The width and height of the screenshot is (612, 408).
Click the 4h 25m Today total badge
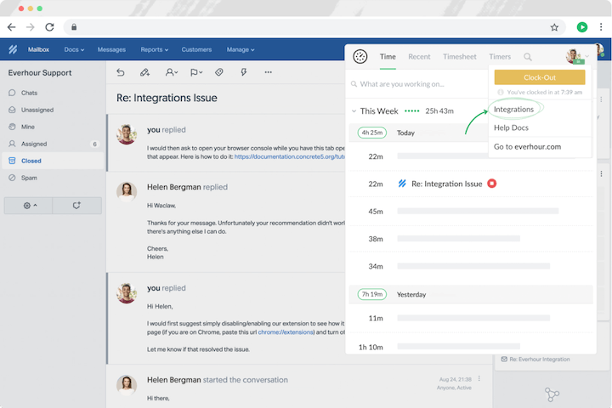(x=372, y=133)
